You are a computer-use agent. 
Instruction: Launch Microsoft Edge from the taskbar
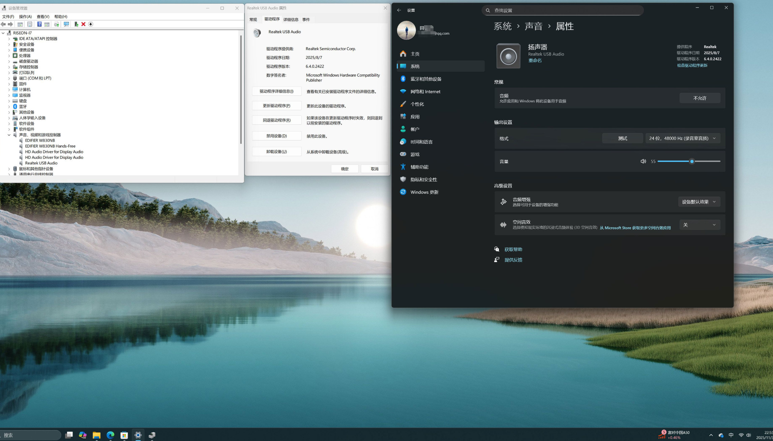111,435
